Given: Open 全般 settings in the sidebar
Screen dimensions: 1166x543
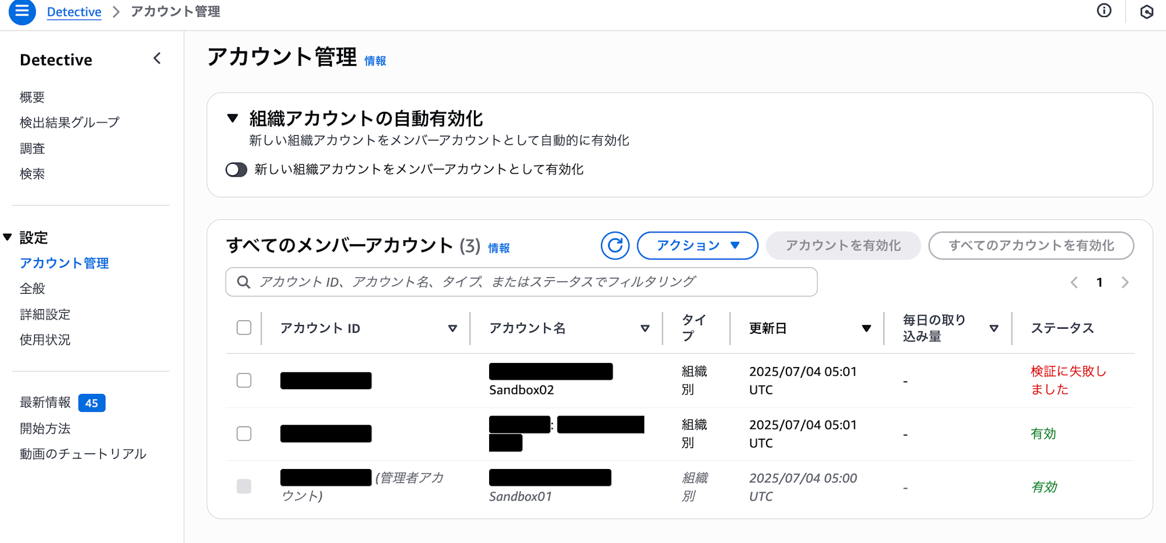Looking at the screenshot, I should tap(32, 288).
